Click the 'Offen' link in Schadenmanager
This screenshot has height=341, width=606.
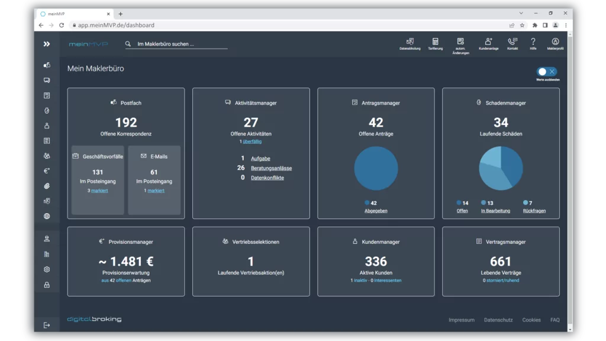coord(462,211)
